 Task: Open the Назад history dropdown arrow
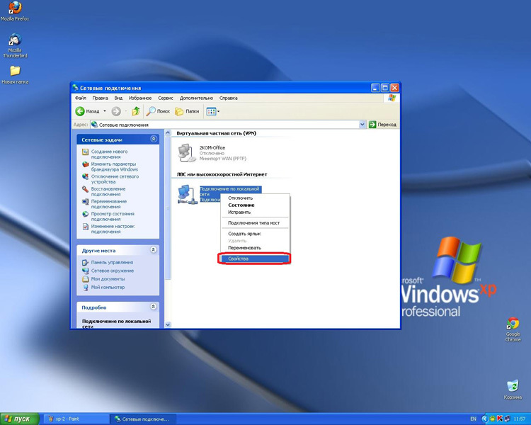[105, 111]
